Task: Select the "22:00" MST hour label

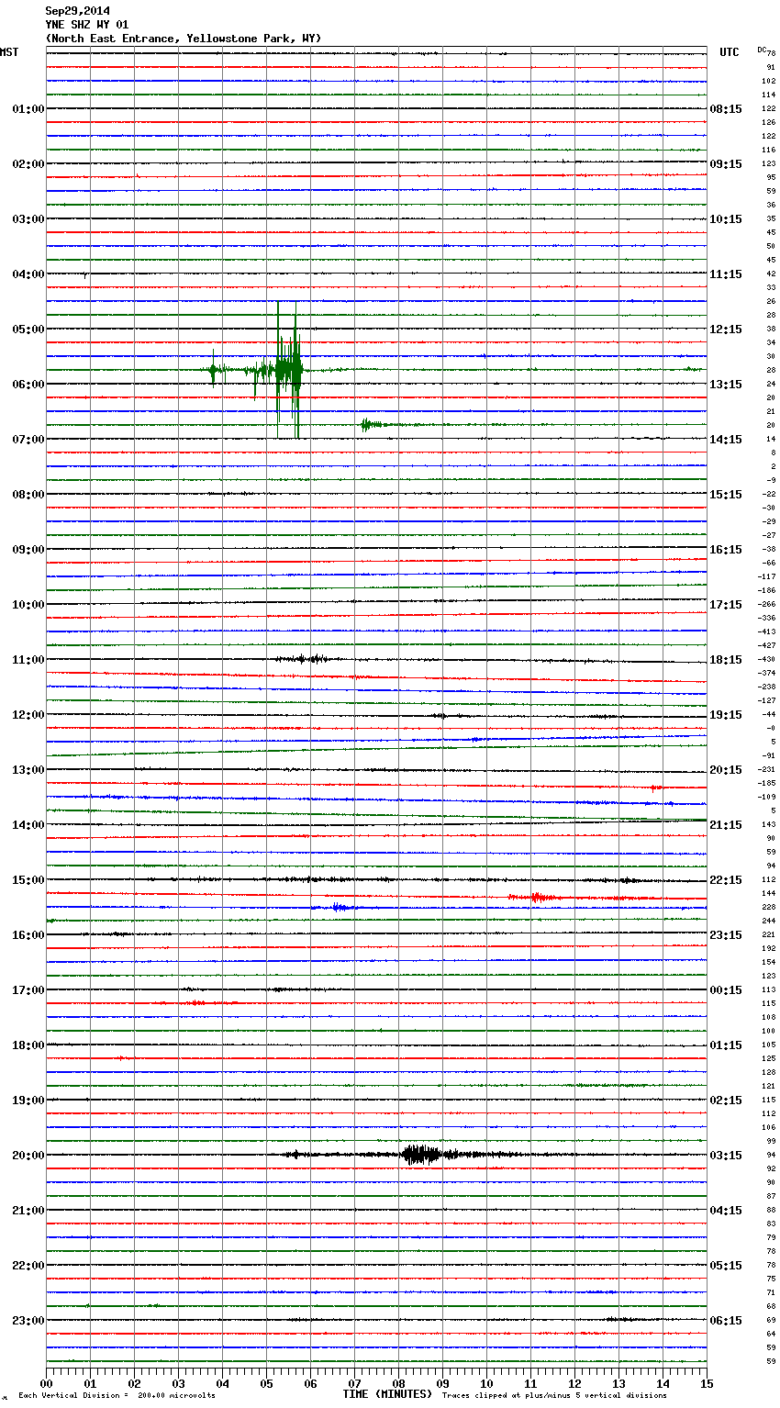Action: (x=28, y=1266)
